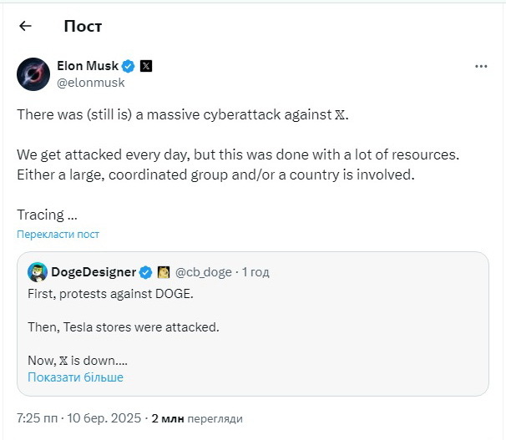506x440 pixels.
Task: Click the post date '7:25 пп · 10 бер. 2025'
Action: (x=78, y=417)
